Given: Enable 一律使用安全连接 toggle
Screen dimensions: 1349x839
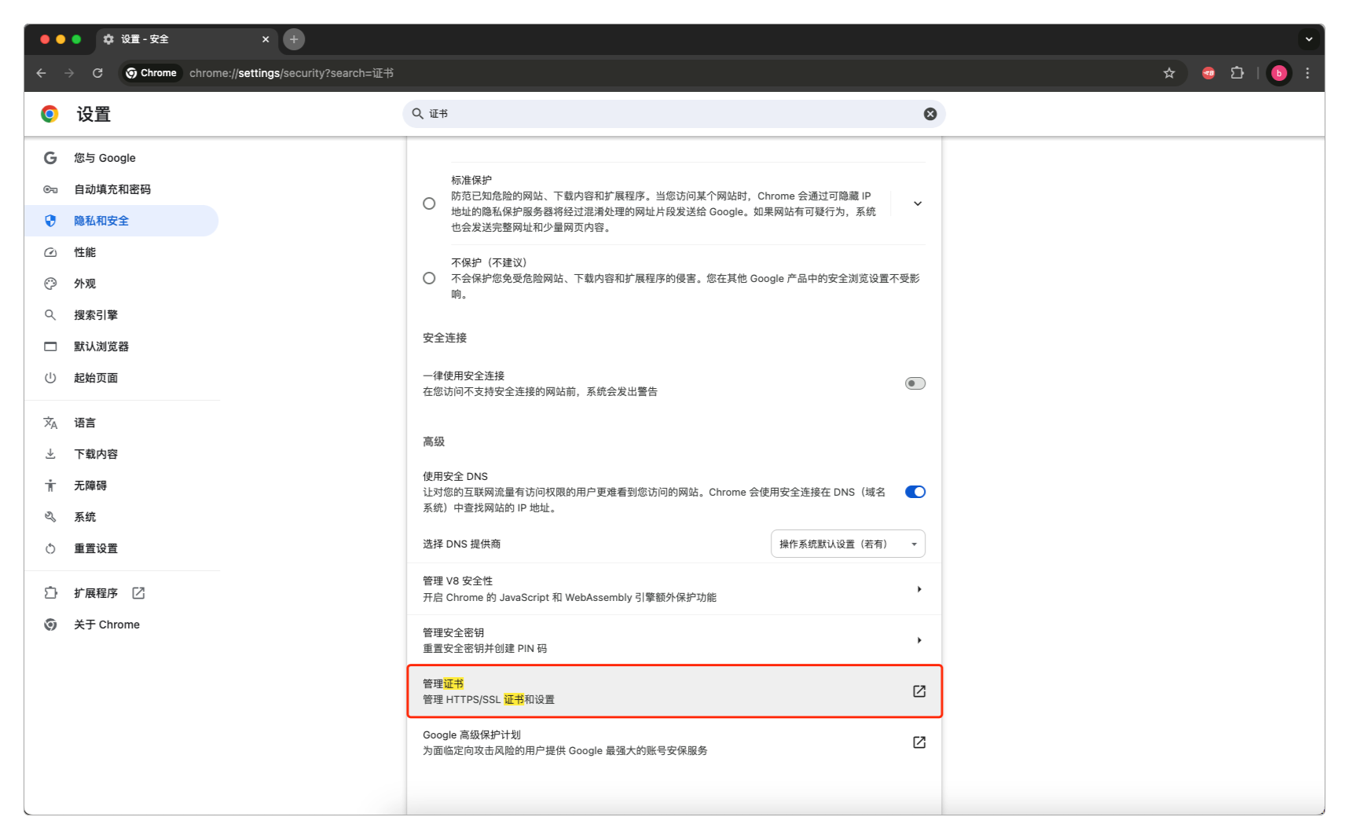Looking at the screenshot, I should (x=915, y=383).
